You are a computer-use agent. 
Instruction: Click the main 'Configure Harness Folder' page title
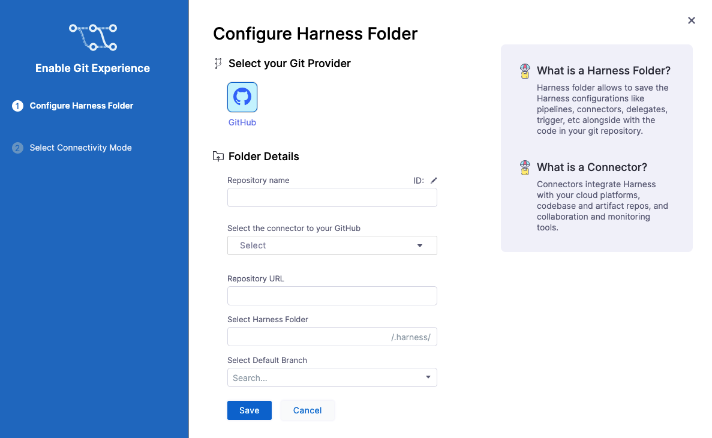click(315, 34)
